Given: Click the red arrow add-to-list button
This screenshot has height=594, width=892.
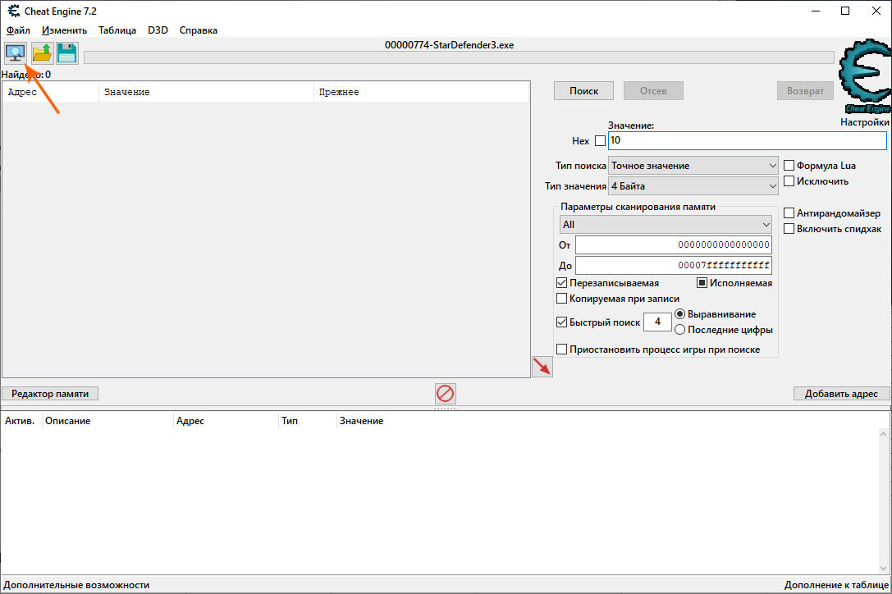Looking at the screenshot, I should coord(542,367).
